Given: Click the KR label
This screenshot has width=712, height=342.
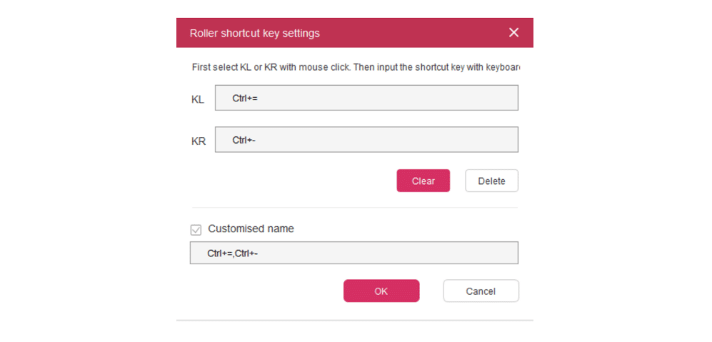Looking at the screenshot, I should pos(199,141).
